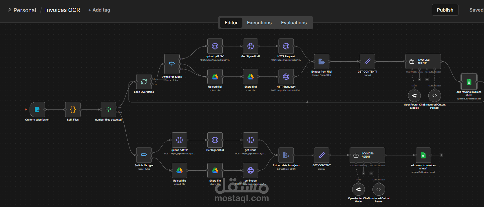Screen dimensions: 484x207
Task: Switch to the Evaluations tab
Action: tap(294, 23)
